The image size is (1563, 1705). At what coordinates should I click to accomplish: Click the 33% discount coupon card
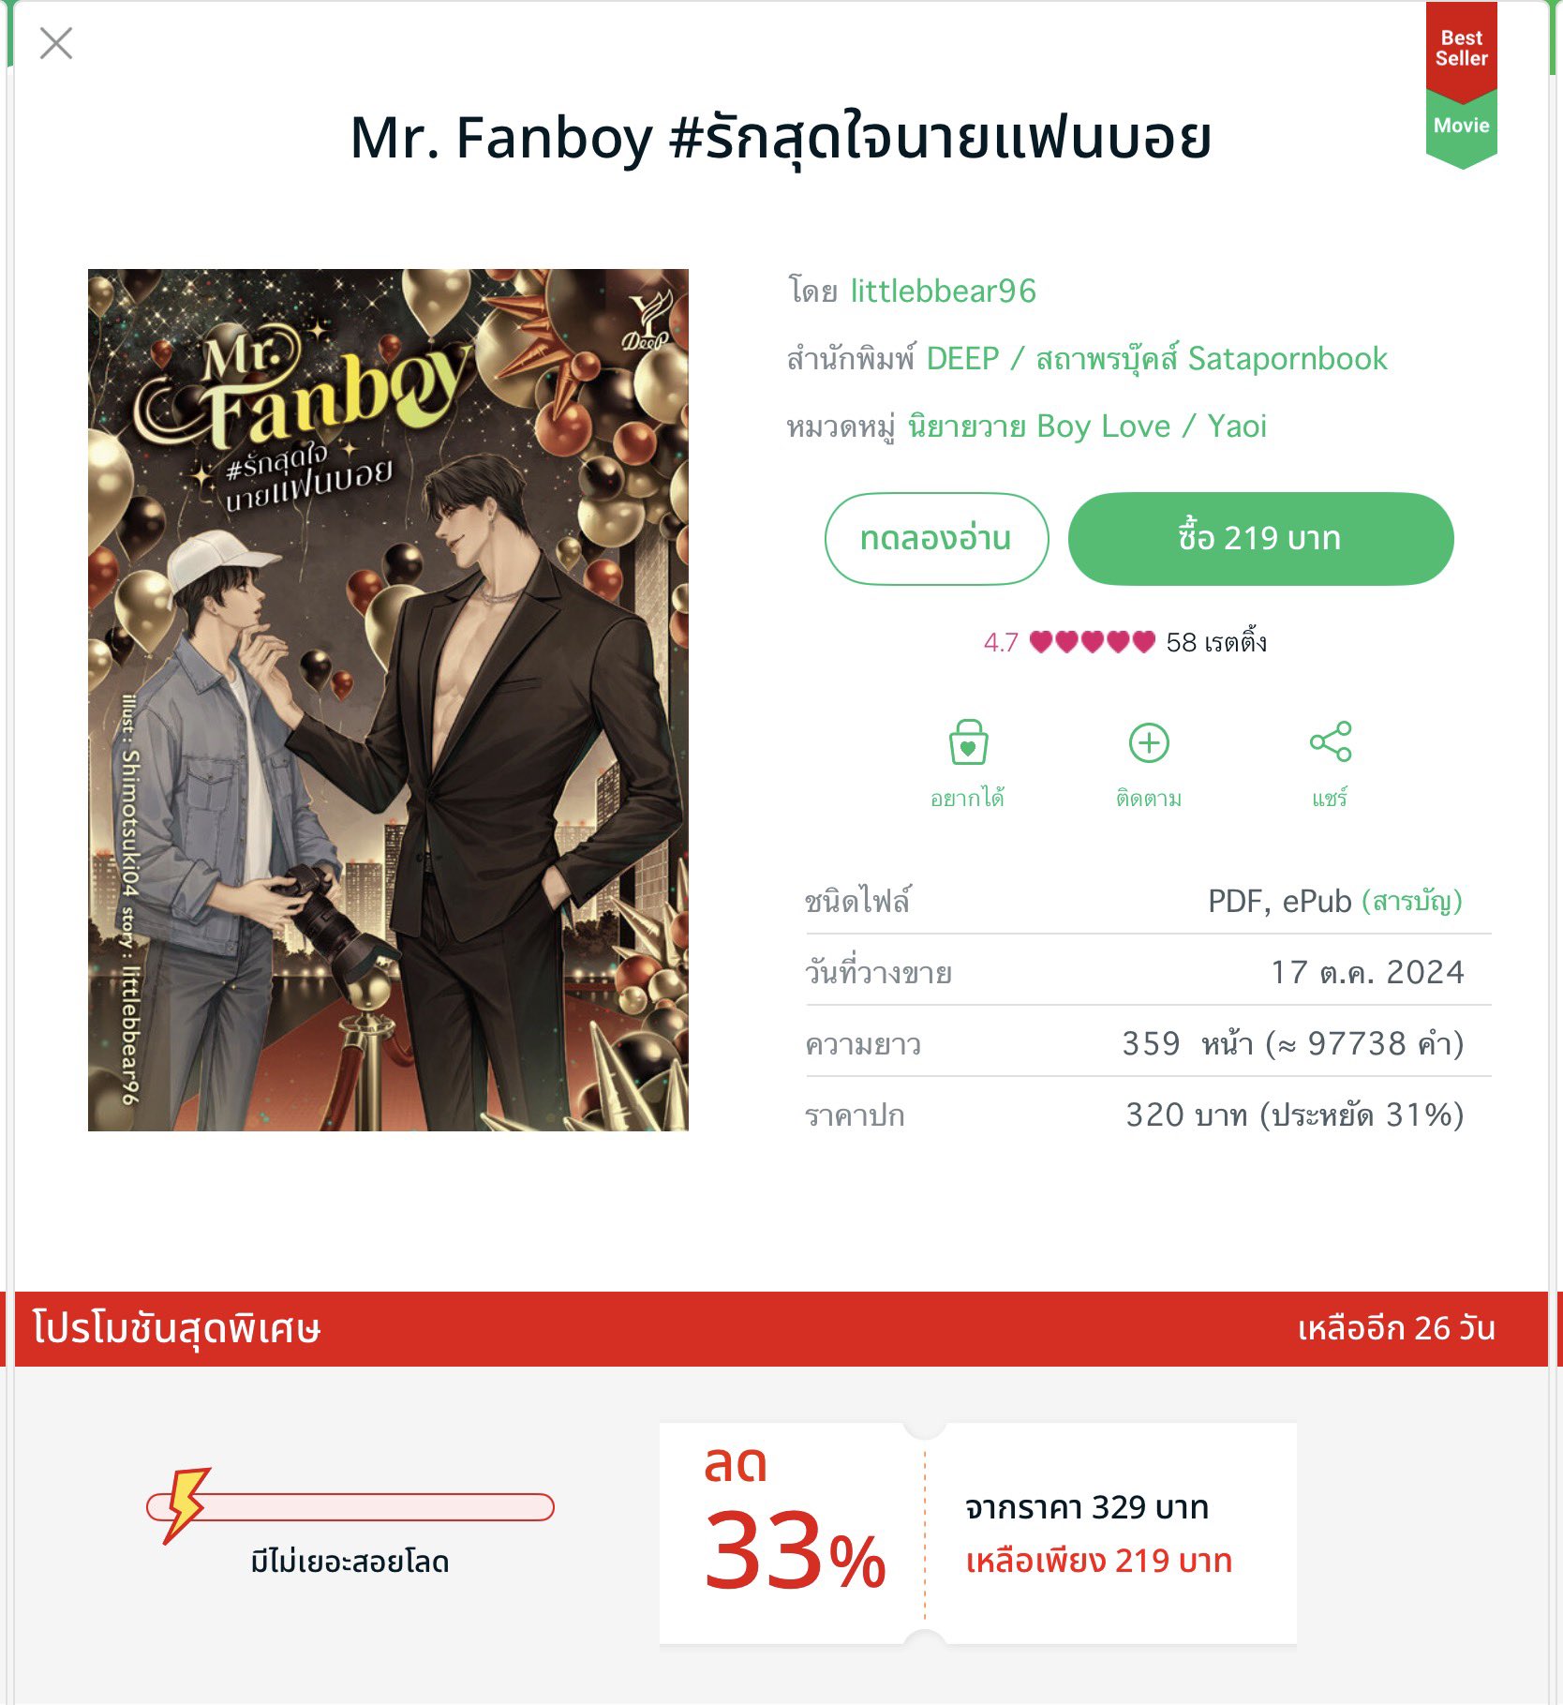point(977,1533)
